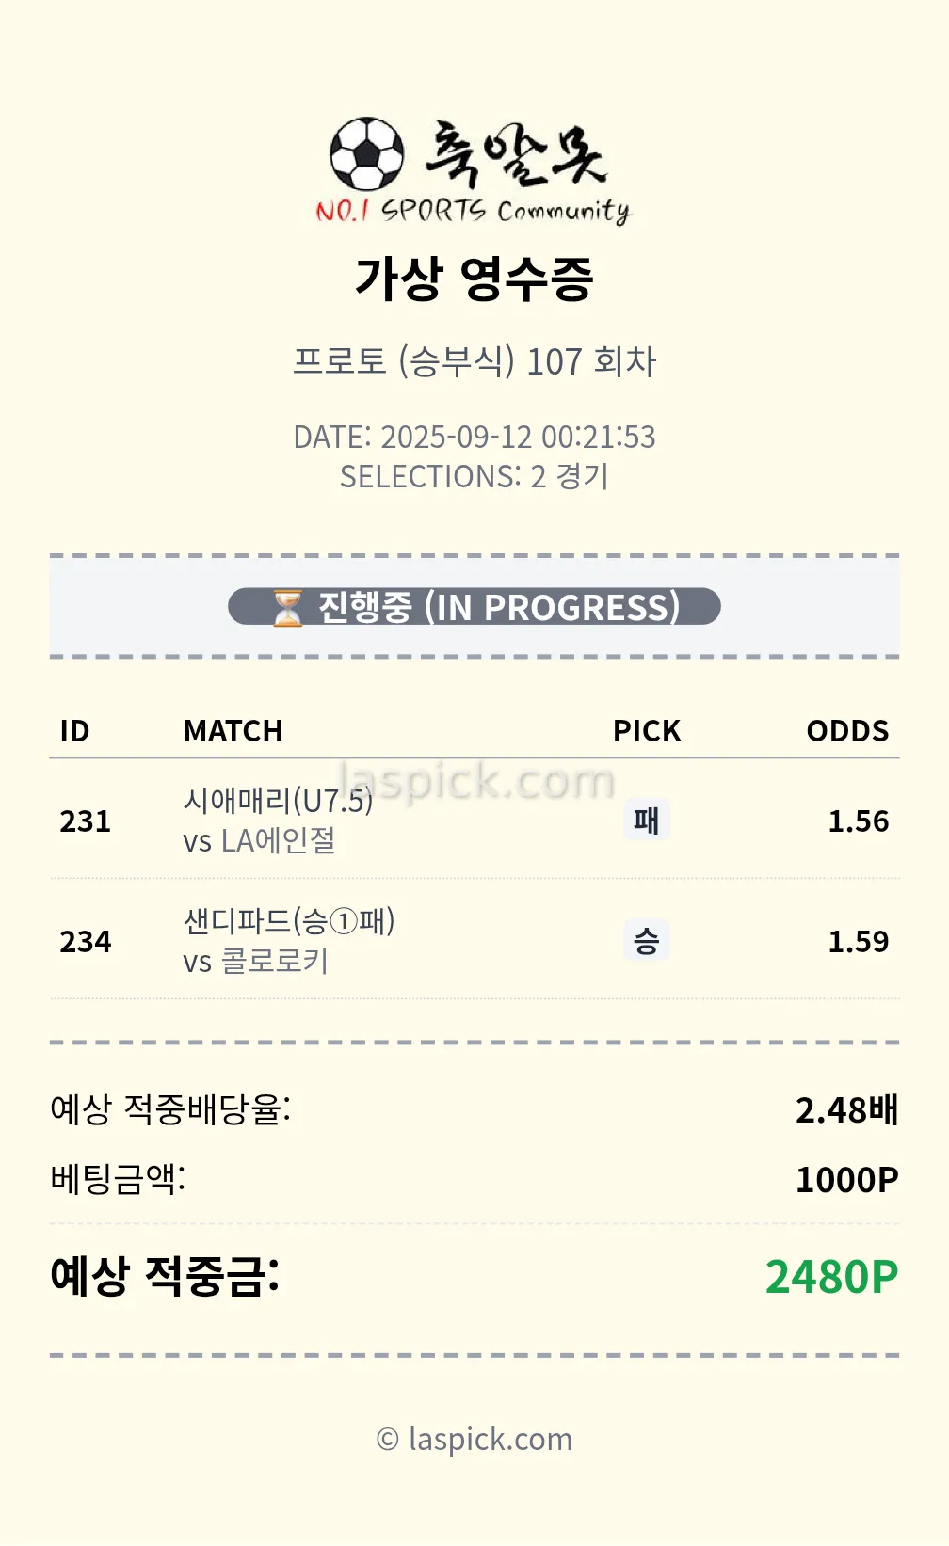Click the 가상 영수증 receipt title
This screenshot has width=949, height=1546.
[x=474, y=279]
